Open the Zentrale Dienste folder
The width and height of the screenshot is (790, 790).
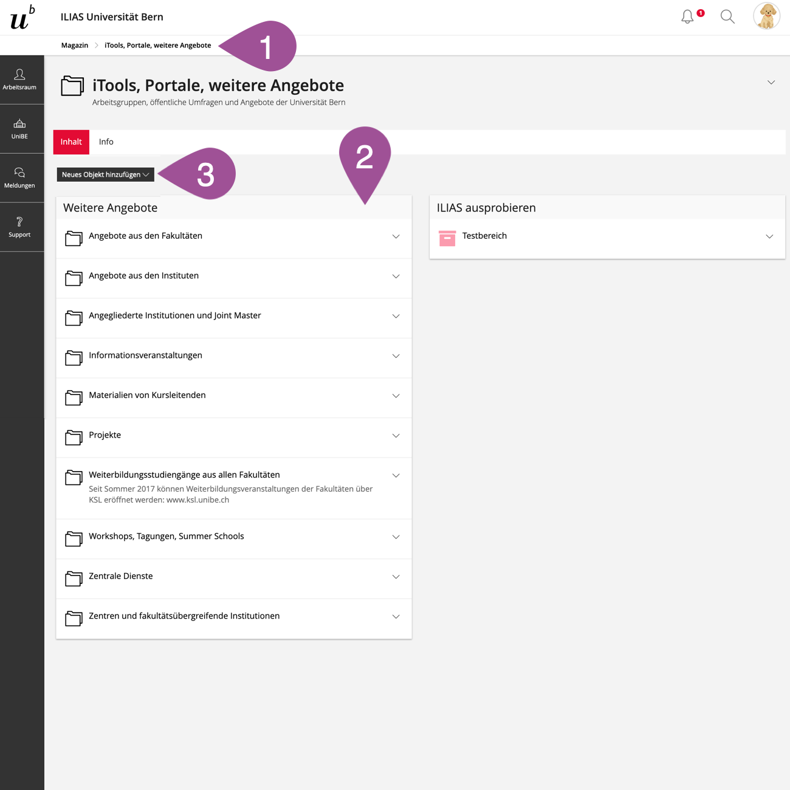point(120,576)
